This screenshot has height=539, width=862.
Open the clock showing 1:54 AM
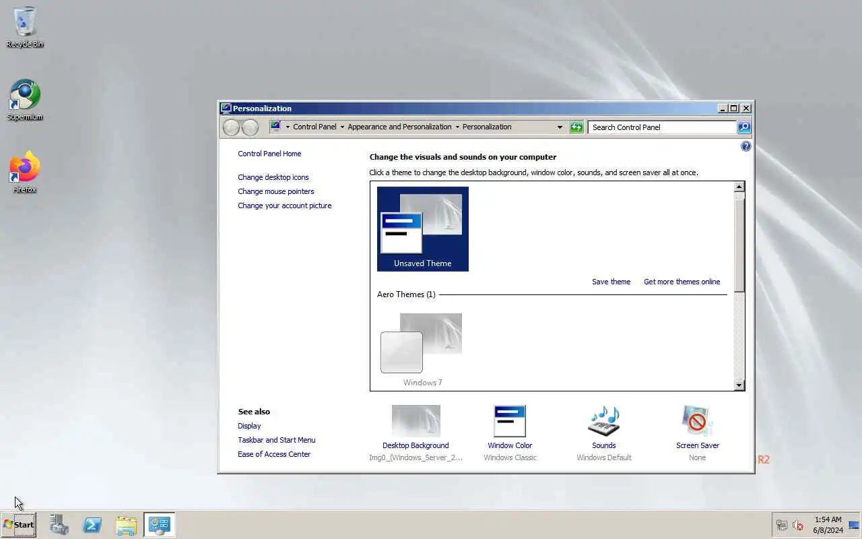(828, 525)
